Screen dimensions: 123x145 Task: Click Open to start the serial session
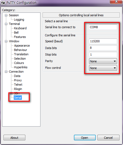point(85,138)
